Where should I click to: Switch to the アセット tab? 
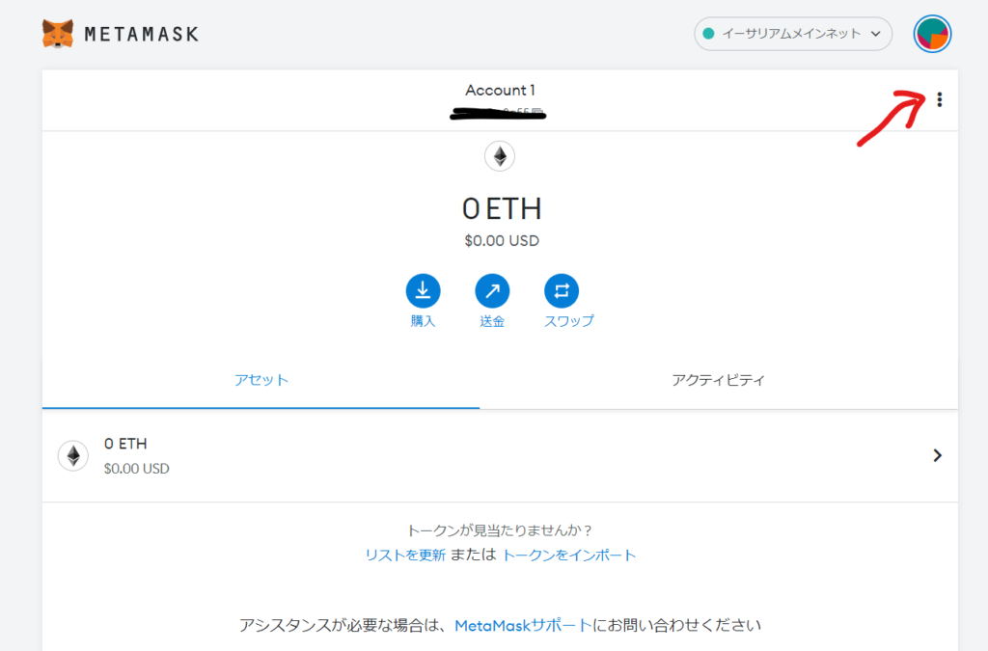pyautogui.click(x=261, y=380)
